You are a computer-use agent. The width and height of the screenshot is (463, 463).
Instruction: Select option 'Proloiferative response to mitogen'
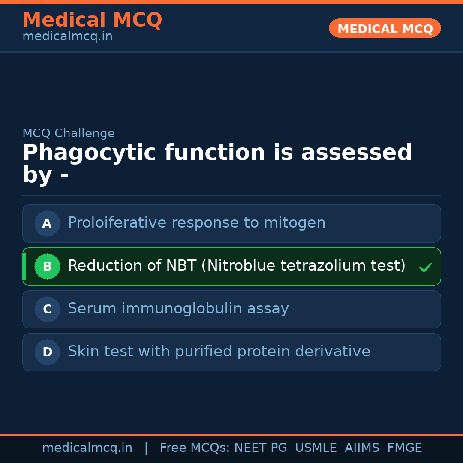coord(196,223)
